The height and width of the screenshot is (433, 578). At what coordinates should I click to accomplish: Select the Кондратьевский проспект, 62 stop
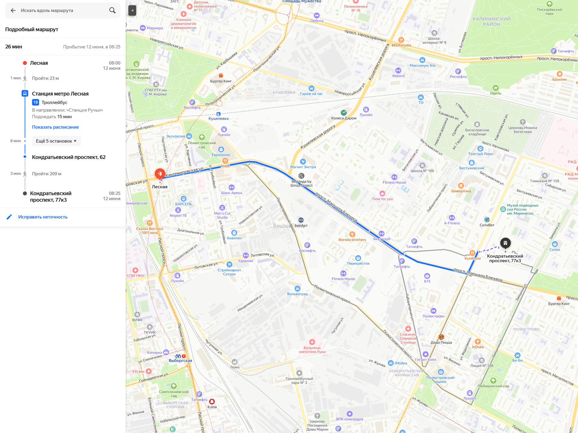[69, 157]
